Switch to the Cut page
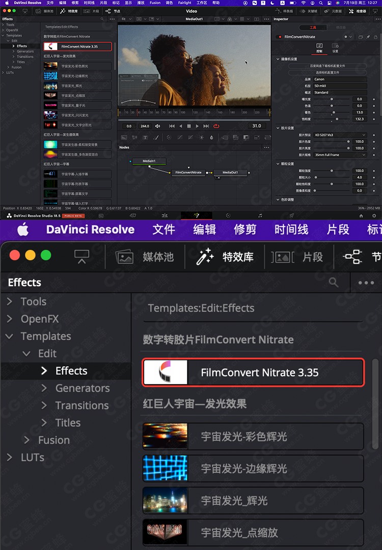This screenshot has width=382, height=550. coord(132,216)
